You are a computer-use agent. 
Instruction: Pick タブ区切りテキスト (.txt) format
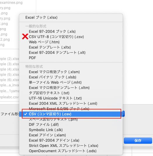tap(71, 93)
